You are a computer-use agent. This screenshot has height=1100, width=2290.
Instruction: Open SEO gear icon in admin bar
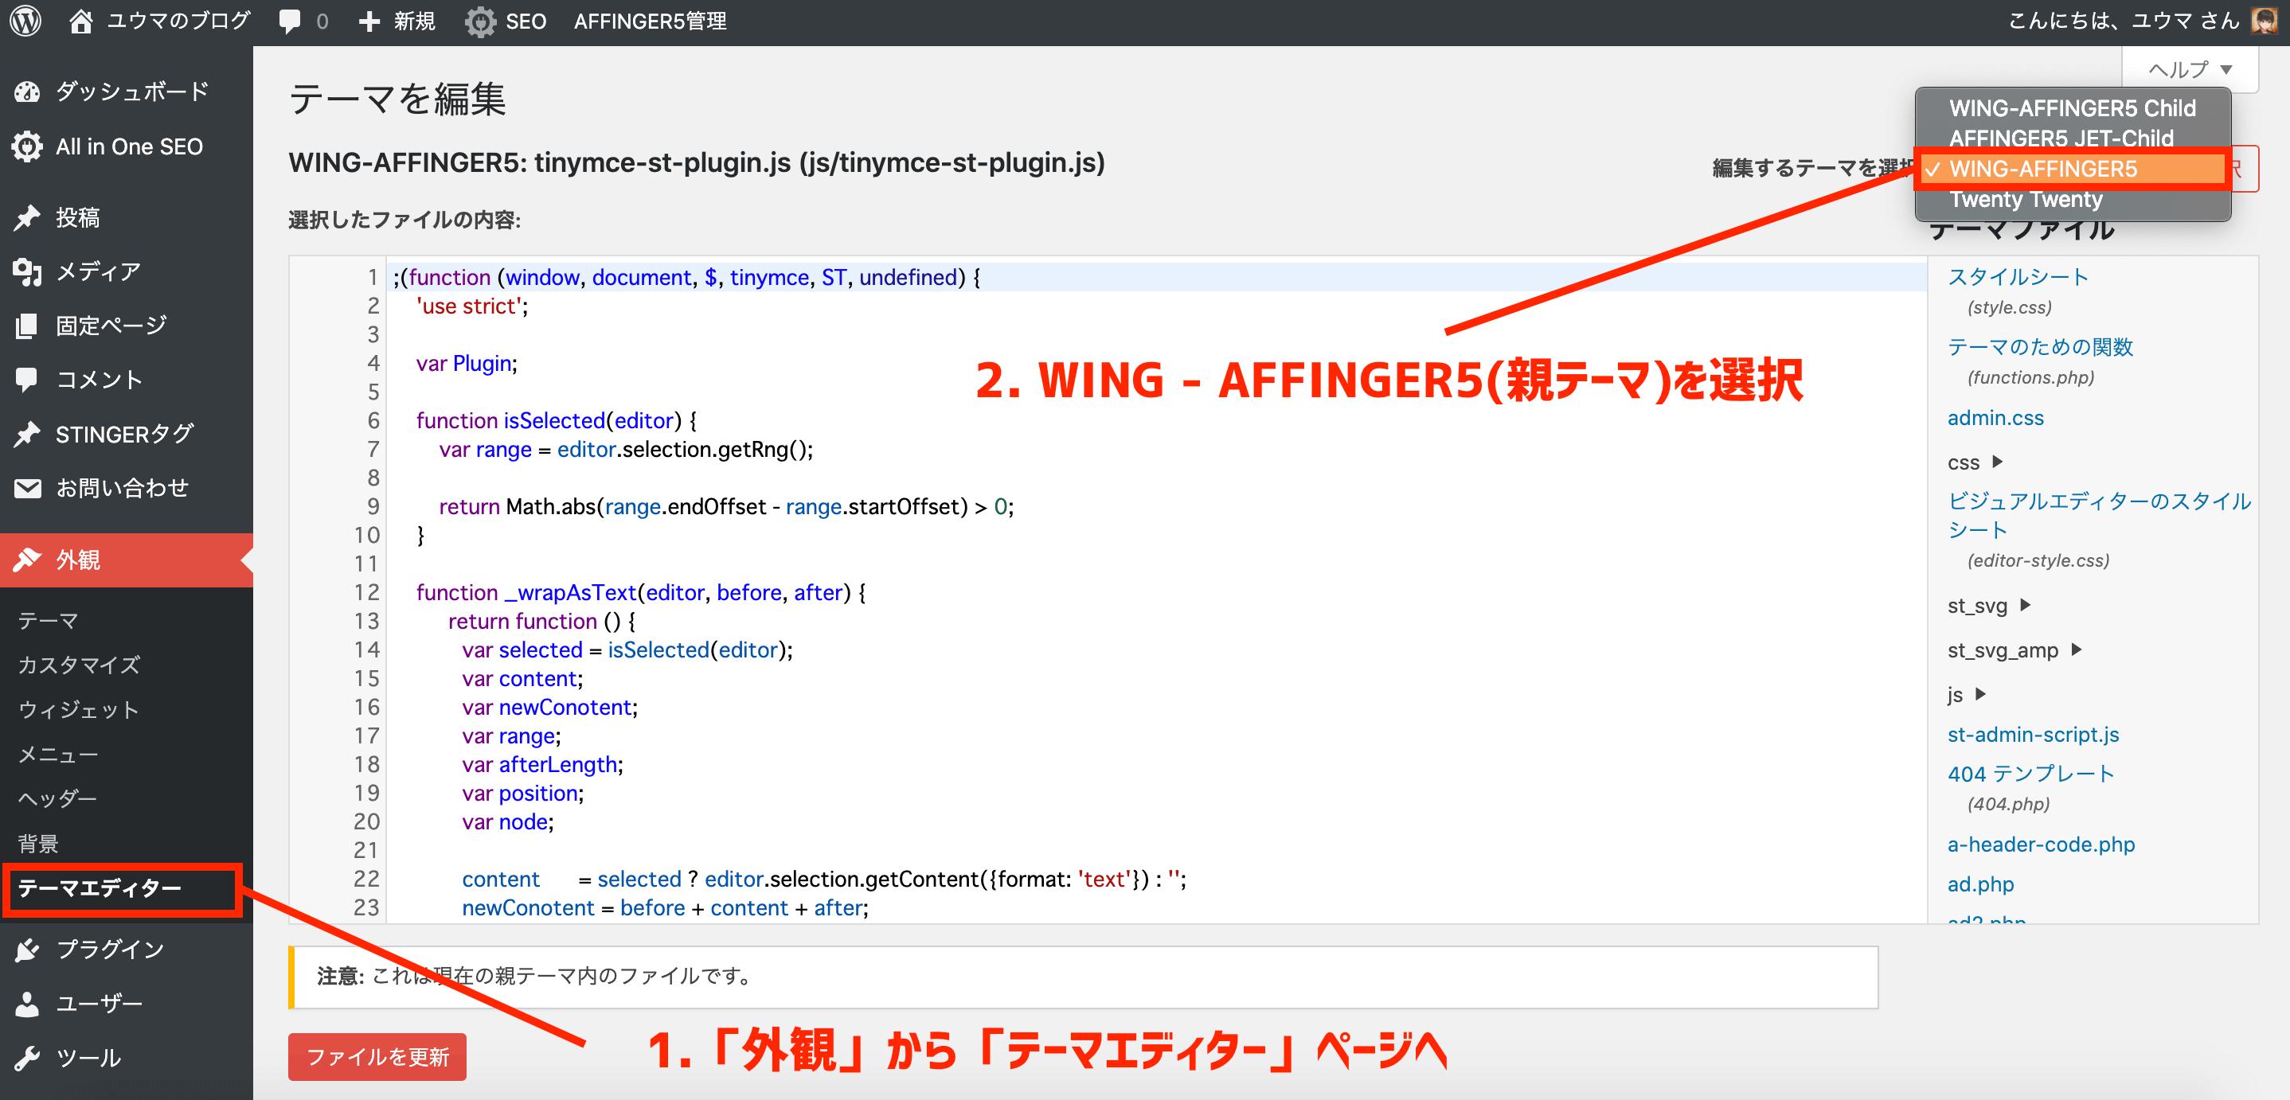pyautogui.click(x=480, y=21)
